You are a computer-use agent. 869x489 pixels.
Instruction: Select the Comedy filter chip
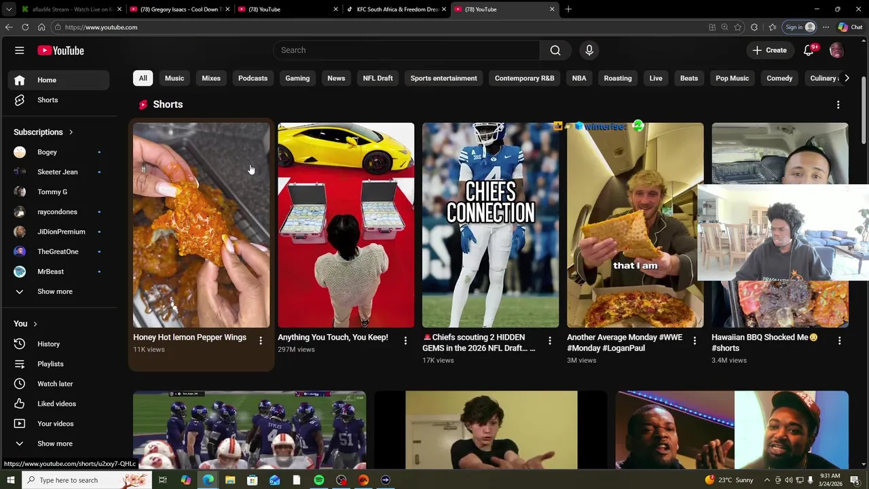(779, 78)
